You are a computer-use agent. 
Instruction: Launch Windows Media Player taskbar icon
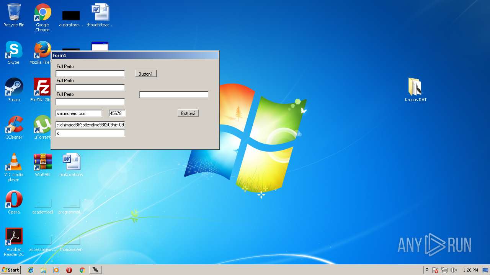pos(56,270)
